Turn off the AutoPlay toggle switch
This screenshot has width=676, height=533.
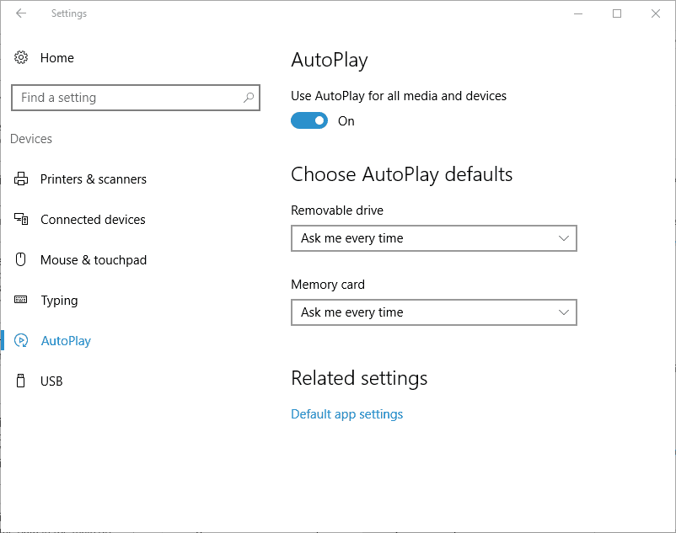[x=309, y=121]
